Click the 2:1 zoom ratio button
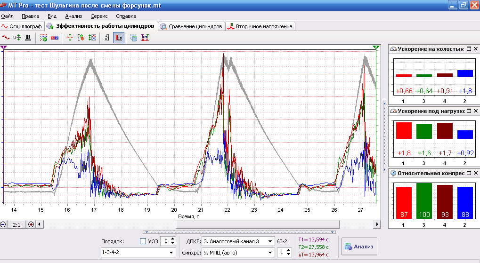 pyautogui.click(x=16, y=224)
